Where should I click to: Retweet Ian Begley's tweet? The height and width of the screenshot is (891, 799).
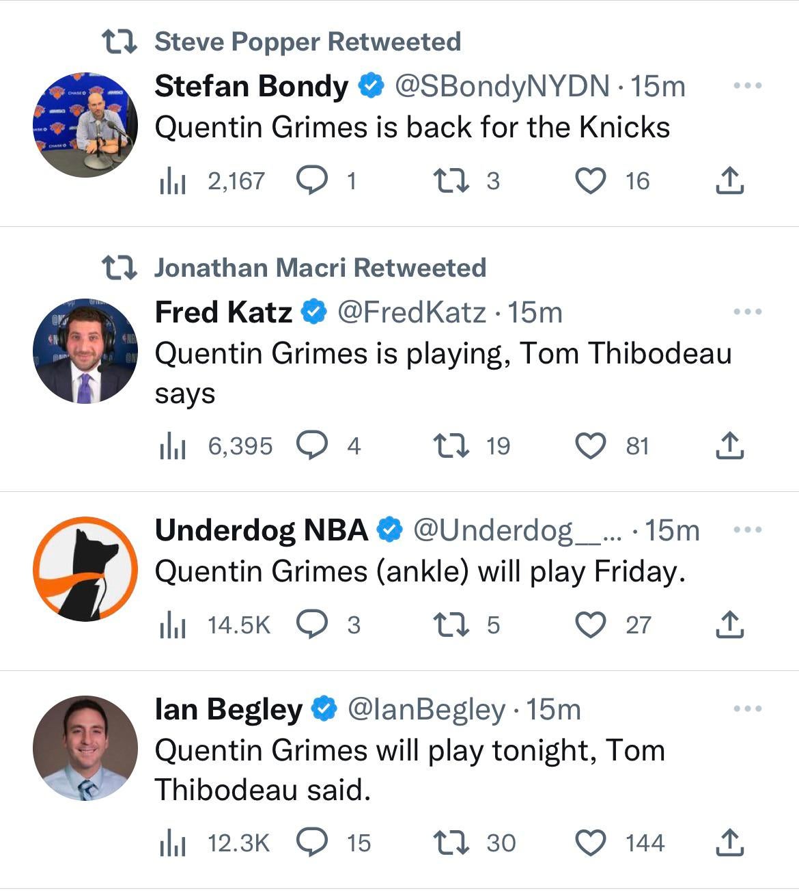[x=451, y=842]
